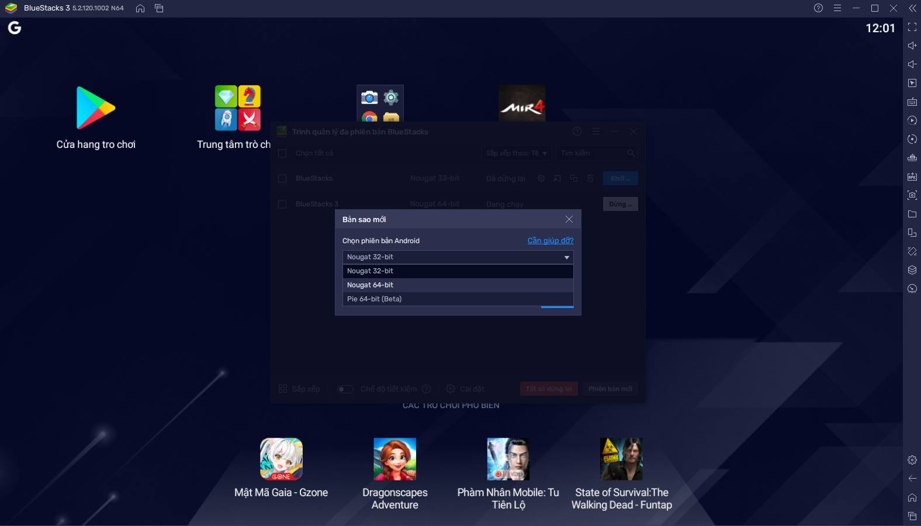Toggle the Chế độ tiết kiệm switch
921x526 pixels.
pyautogui.click(x=345, y=389)
